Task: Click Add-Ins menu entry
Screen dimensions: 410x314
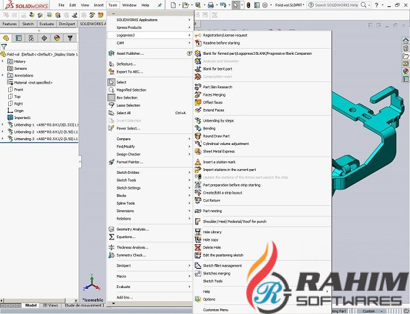Action: (x=150, y=298)
